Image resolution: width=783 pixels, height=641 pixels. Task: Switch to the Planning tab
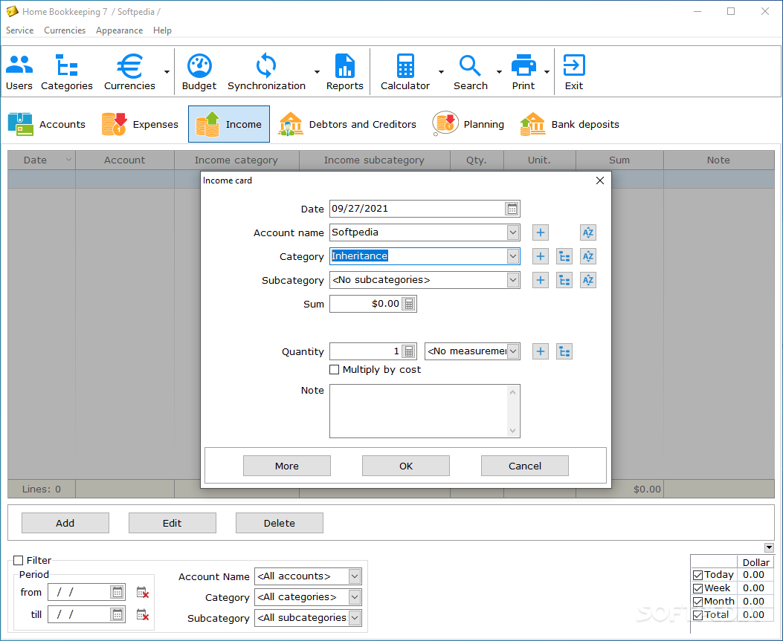(x=468, y=124)
